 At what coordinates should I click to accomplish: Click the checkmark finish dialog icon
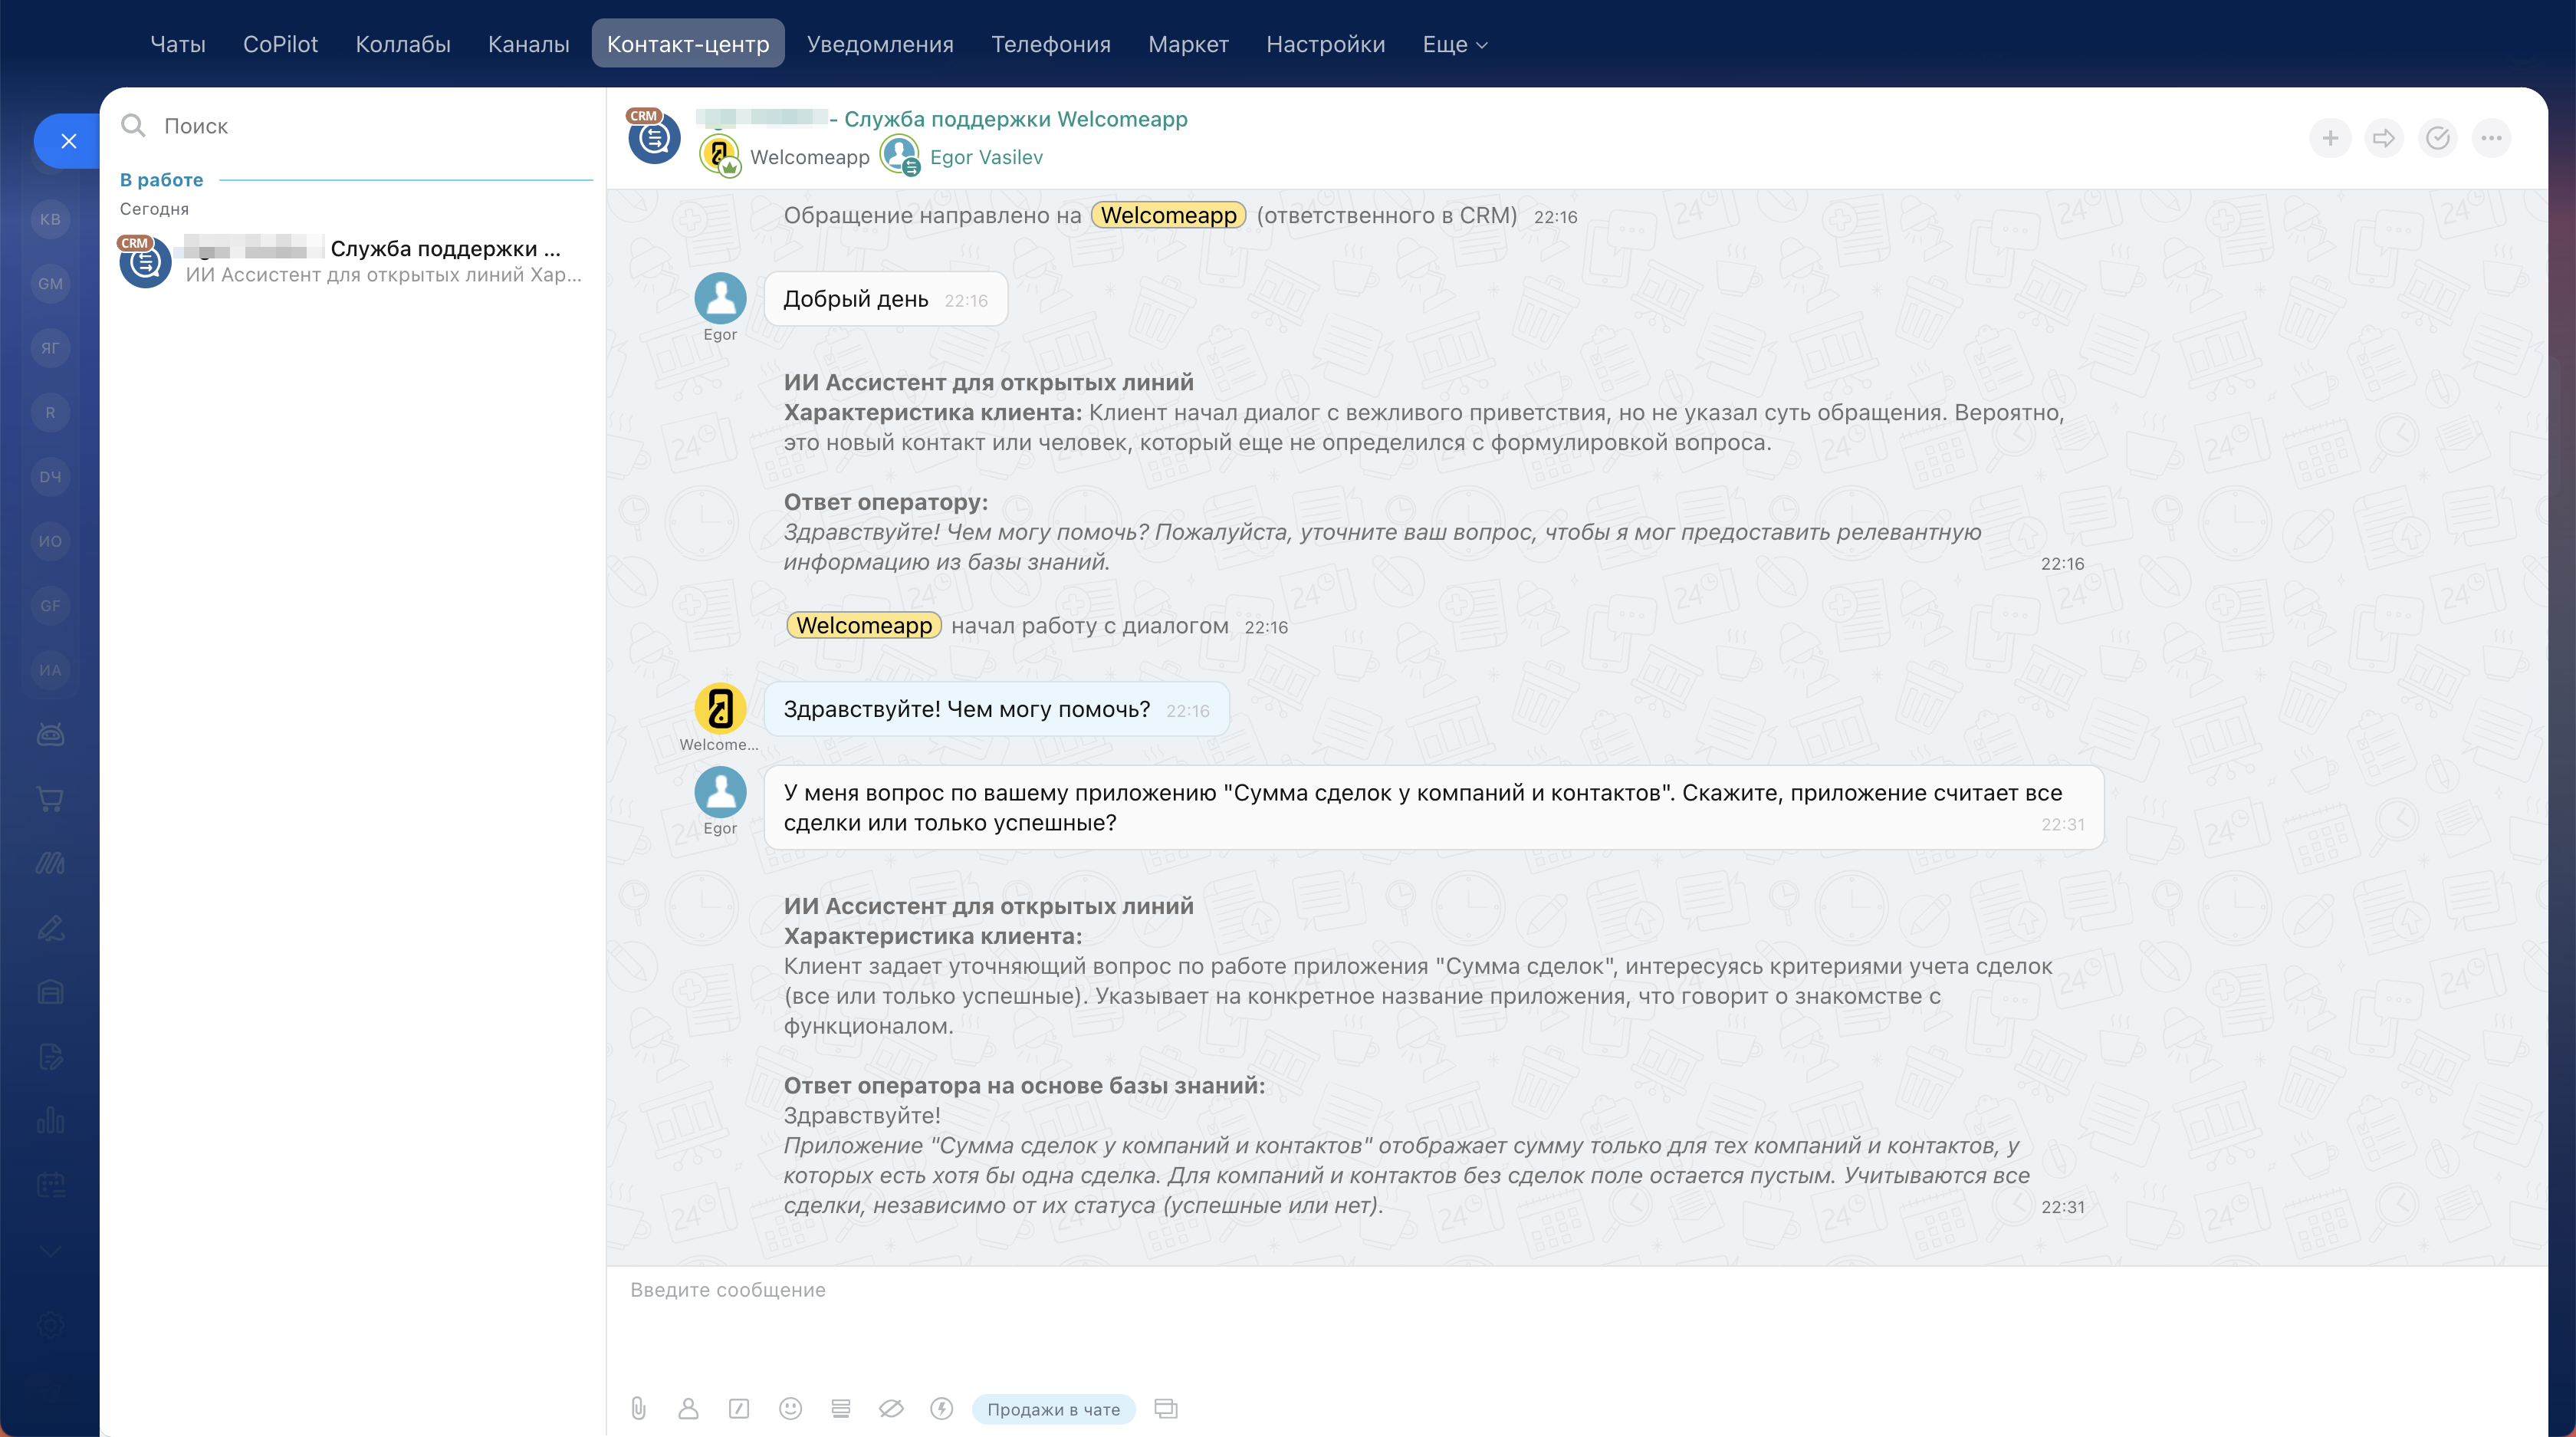click(x=2438, y=138)
